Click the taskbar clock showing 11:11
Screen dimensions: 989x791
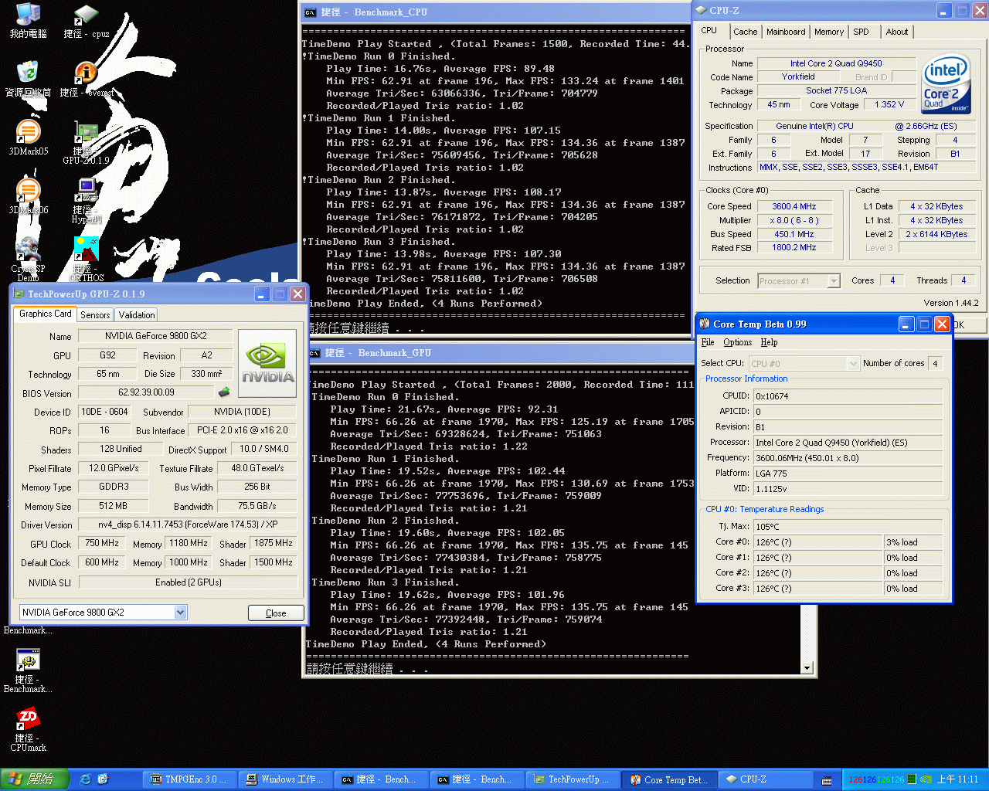click(957, 779)
